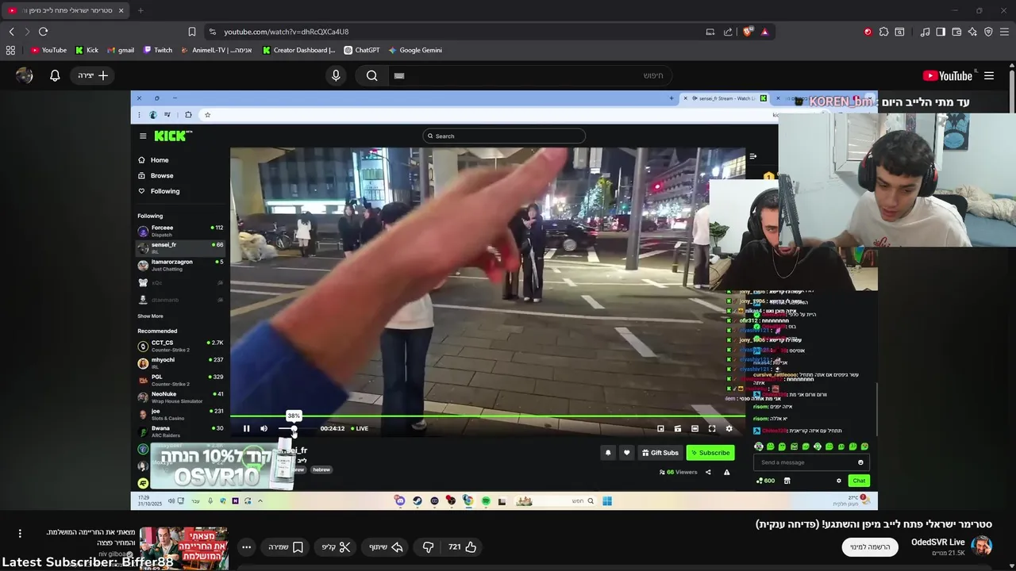Focus the YouTube search box
This screenshot has height=571, width=1016.
532,75
